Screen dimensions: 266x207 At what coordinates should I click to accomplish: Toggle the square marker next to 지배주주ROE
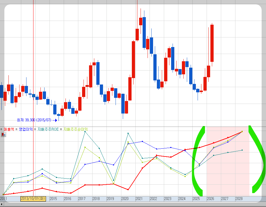tap(35, 129)
